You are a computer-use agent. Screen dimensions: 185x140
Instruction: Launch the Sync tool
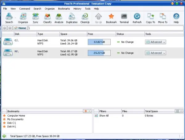(35, 18)
